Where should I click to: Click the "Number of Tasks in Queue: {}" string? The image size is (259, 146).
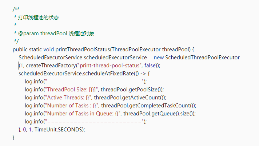(83, 113)
